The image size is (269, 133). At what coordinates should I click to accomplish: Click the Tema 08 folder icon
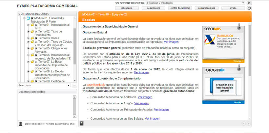[x=32, y=71]
